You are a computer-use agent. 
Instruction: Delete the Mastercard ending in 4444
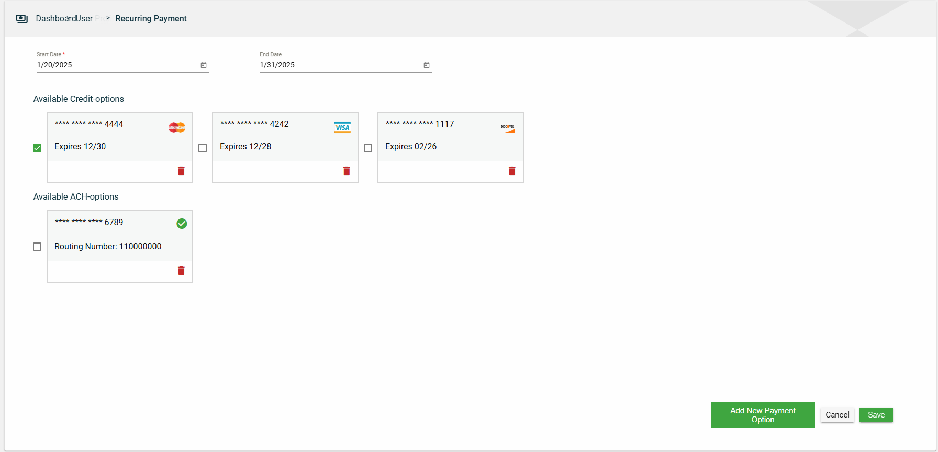(x=181, y=171)
